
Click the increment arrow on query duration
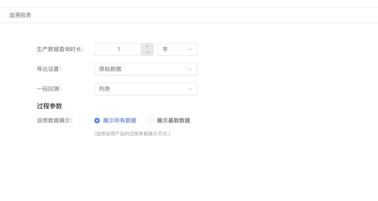click(x=147, y=46)
